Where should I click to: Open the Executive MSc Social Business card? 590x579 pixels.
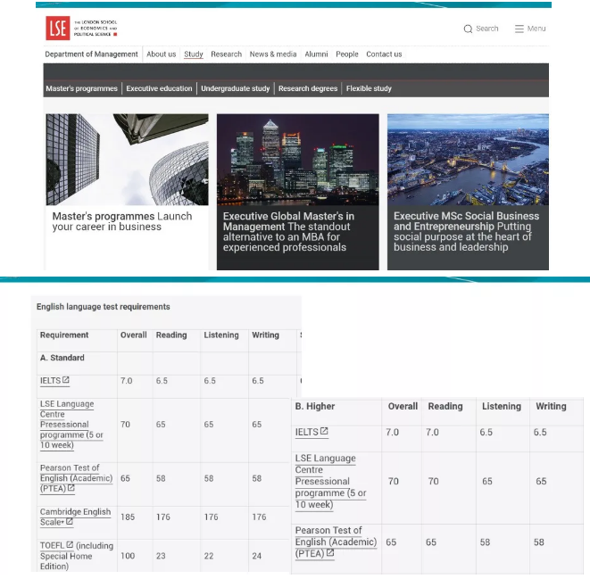468,191
